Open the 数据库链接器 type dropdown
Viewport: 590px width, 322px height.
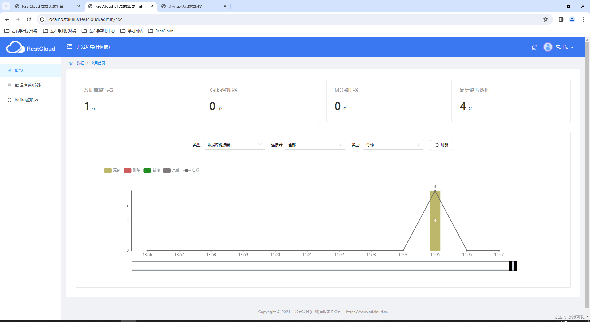click(x=234, y=145)
